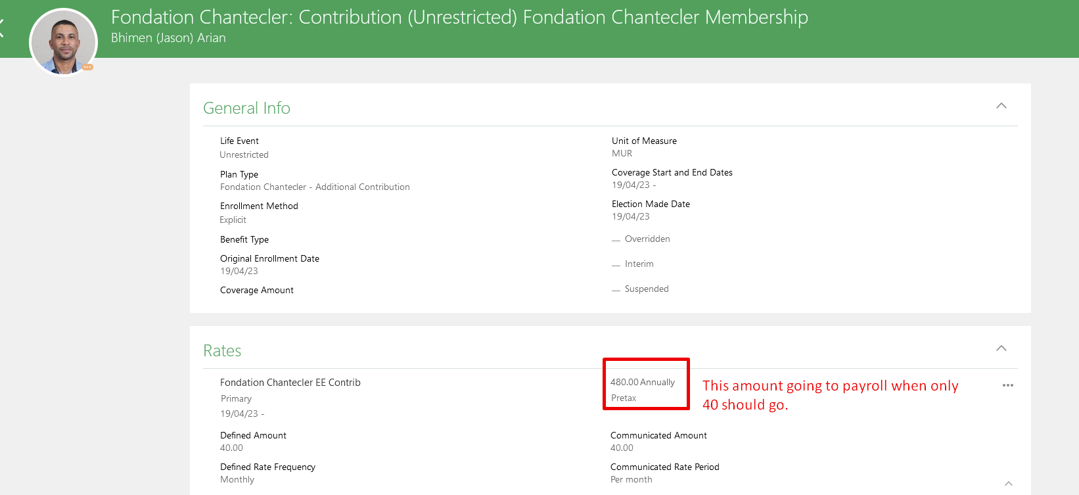
Task: Select Life Event value Unrestricted
Action: (x=244, y=154)
